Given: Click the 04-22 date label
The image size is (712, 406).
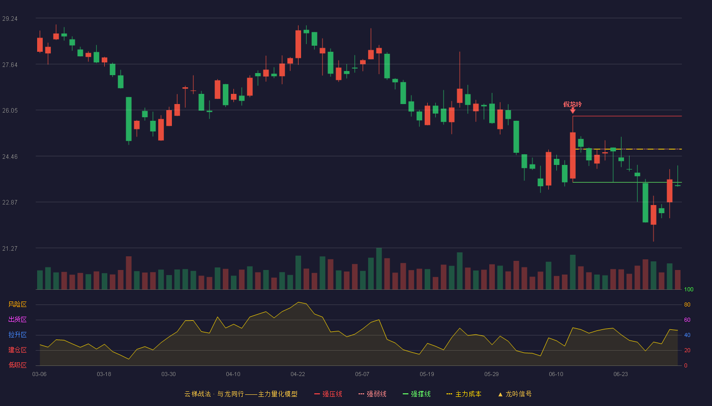Looking at the screenshot, I should pyautogui.click(x=298, y=374).
